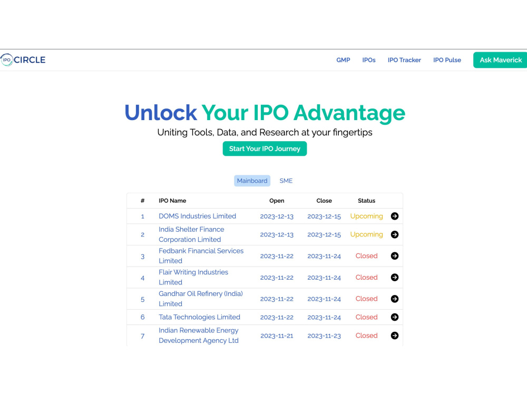Click row number 4 in IPO table
Image resolution: width=527 pixels, height=395 pixels.
142,278
